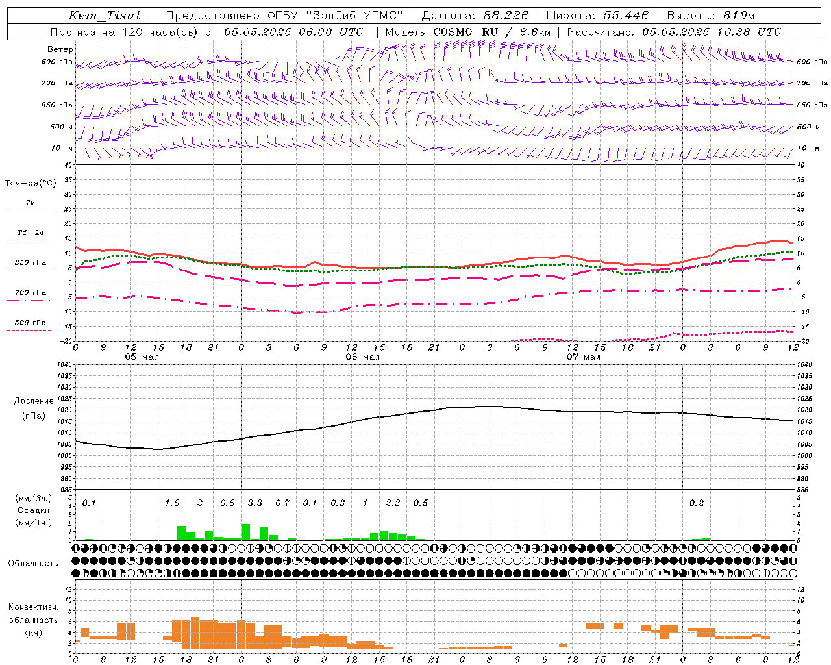Viewport: 831px width, 665px height.
Task: Select the precipitation value "3.3"
Action: point(255,503)
